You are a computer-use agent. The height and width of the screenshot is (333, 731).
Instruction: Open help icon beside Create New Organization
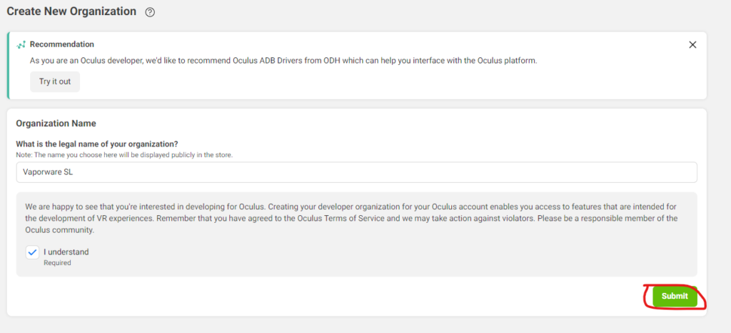click(150, 13)
